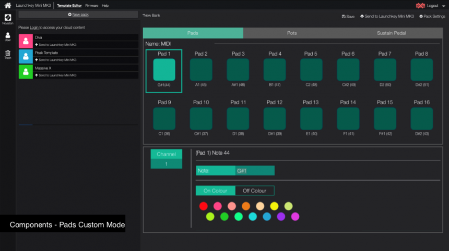Select Pad 5 in the pad grid
The width and height of the screenshot is (449, 251).
(x=311, y=70)
